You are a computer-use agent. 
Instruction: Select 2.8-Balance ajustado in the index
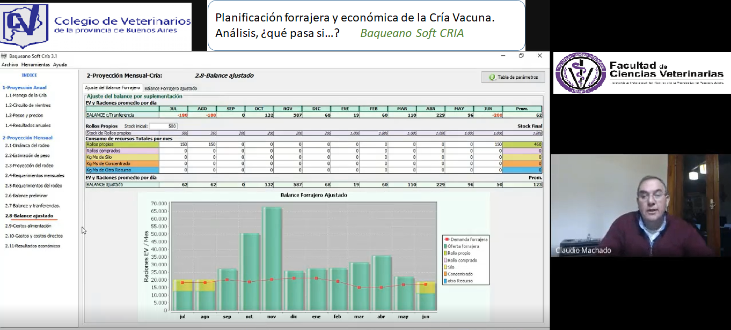[30, 216]
